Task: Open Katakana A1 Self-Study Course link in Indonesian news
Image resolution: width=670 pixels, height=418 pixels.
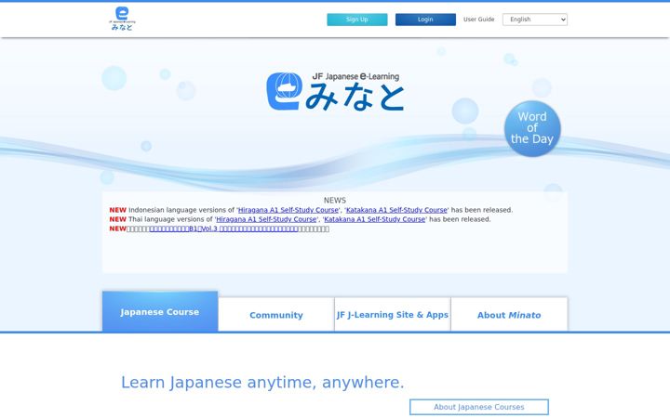Action: coord(396,210)
